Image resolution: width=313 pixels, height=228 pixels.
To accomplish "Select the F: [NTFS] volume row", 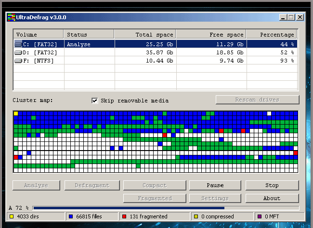I will pos(156,61).
